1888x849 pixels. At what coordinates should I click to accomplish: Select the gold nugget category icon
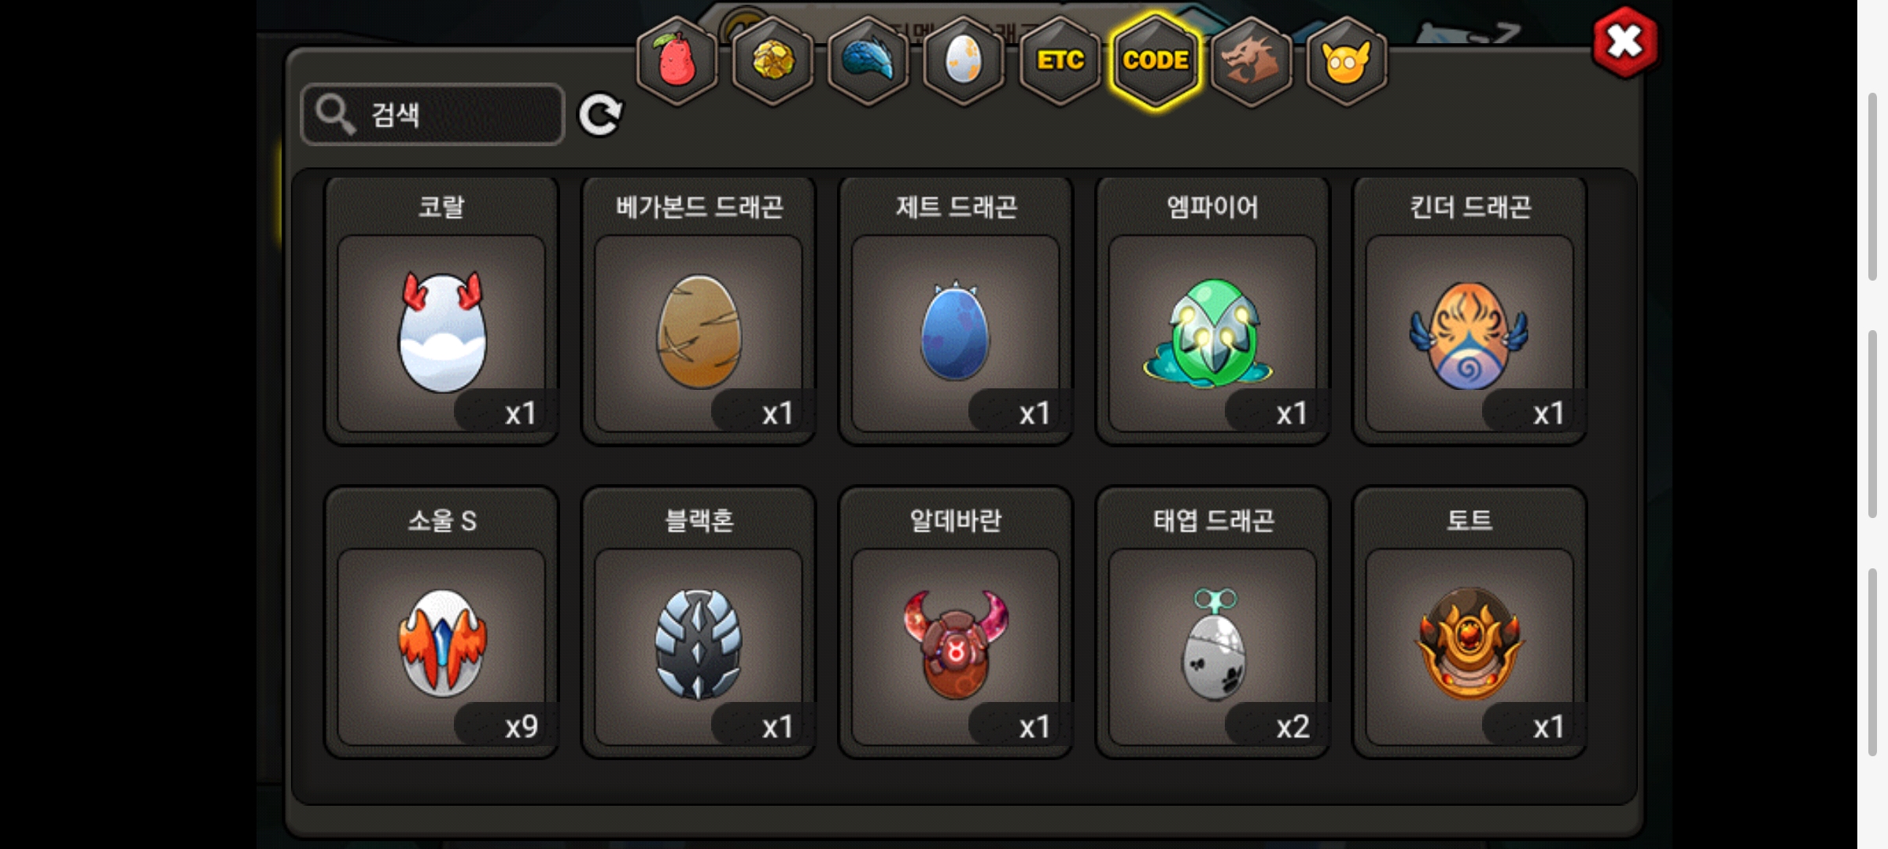773,61
